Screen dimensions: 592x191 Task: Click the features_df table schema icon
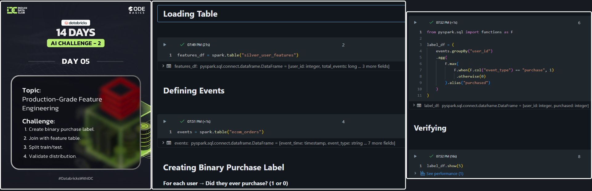[169, 66]
